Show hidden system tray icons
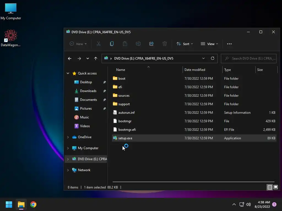Screen dimensions: 282x211 coord(234,204)
